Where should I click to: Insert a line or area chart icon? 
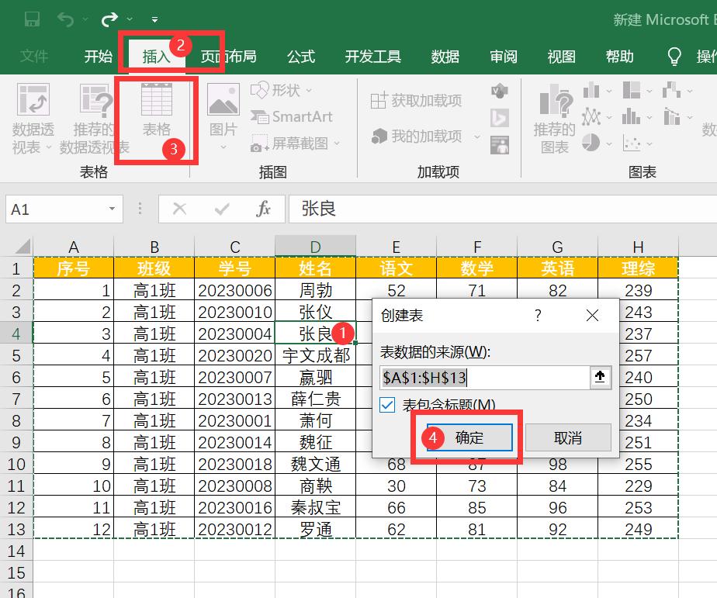click(x=591, y=116)
